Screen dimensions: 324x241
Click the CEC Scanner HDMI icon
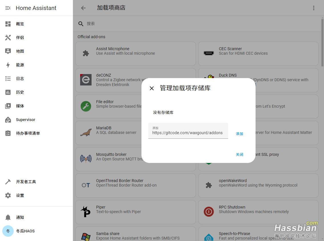(x=209, y=54)
